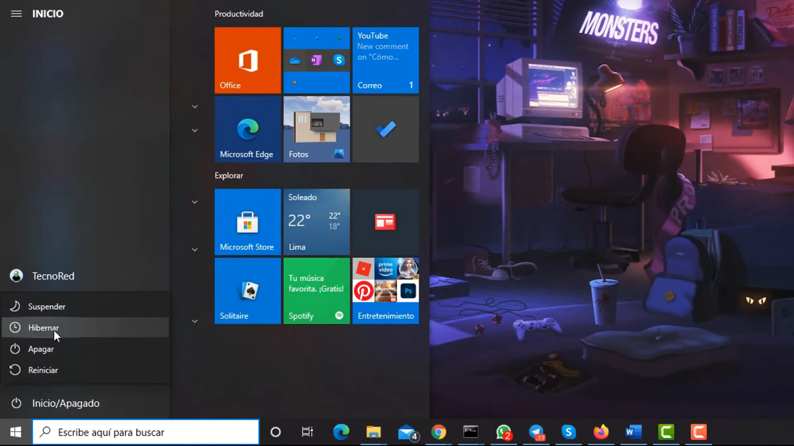This screenshot has width=794, height=446.
Task: Open the Correo YouTube notification tile
Action: click(386, 60)
